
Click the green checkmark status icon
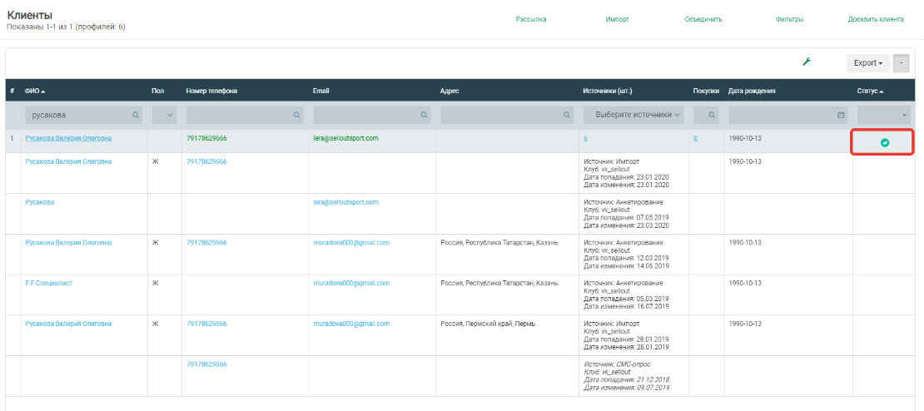click(884, 142)
